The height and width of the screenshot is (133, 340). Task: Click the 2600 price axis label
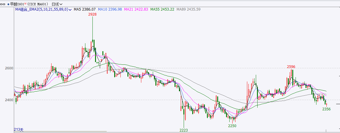point(9,68)
